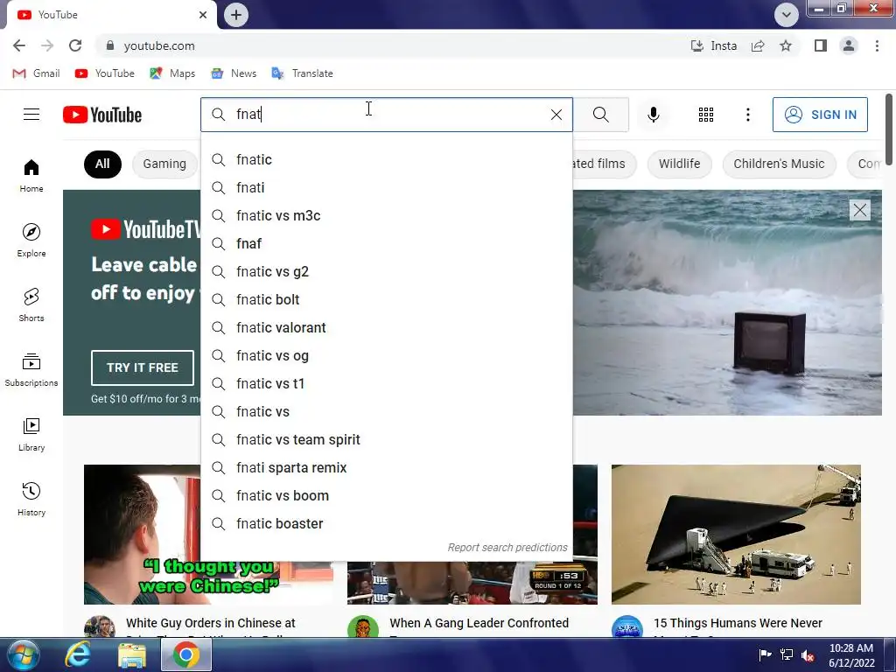The image size is (896, 672).
Task: Share this page icon in address bar
Action: [x=758, y=45]
